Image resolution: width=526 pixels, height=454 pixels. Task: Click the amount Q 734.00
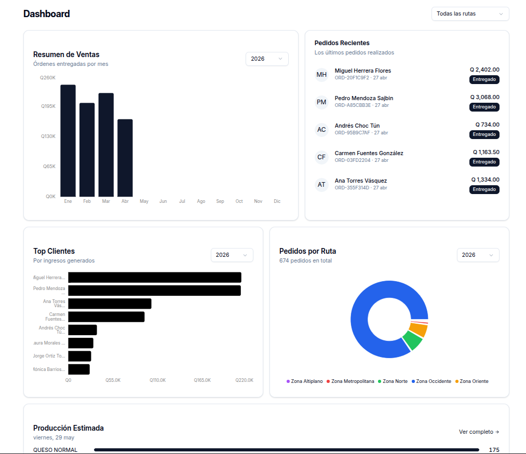click(487, 125)
